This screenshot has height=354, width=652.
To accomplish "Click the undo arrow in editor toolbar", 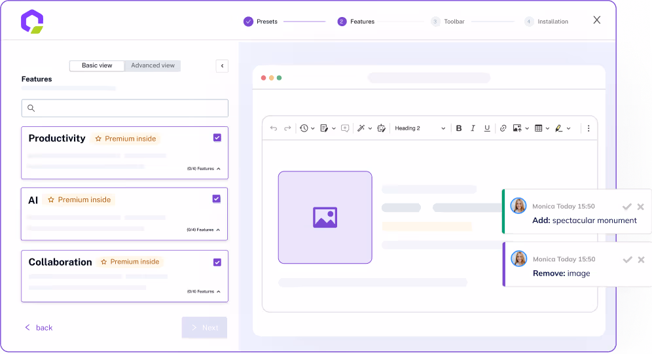I will (x=274, y=128).
